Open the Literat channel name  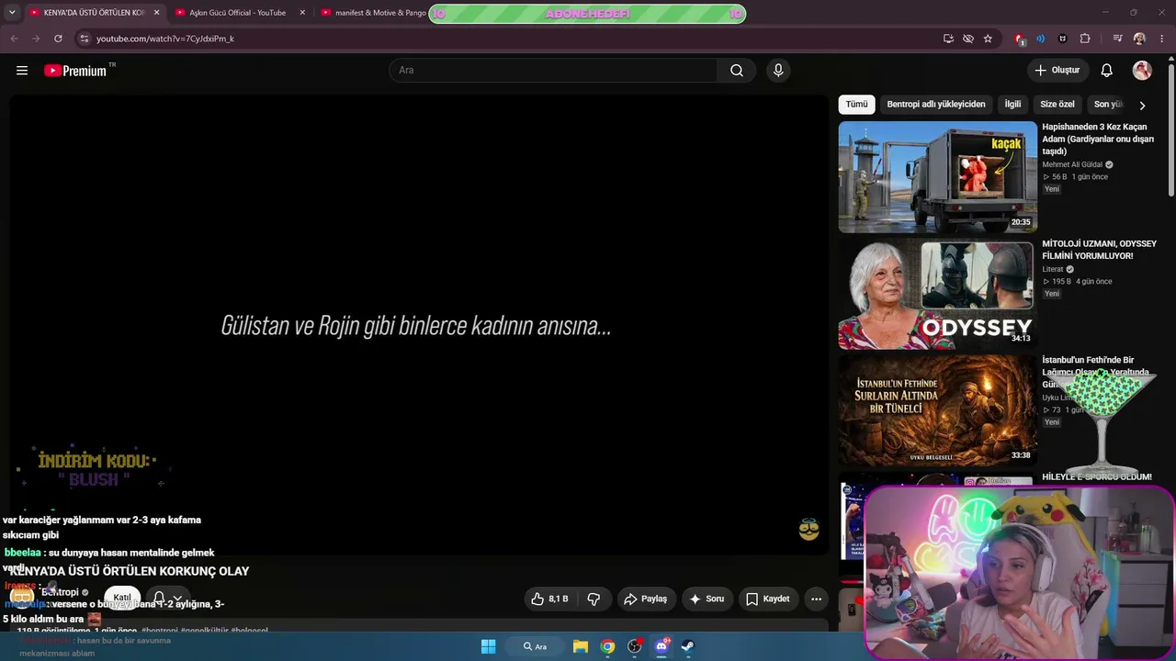(x=1053, y=270)
